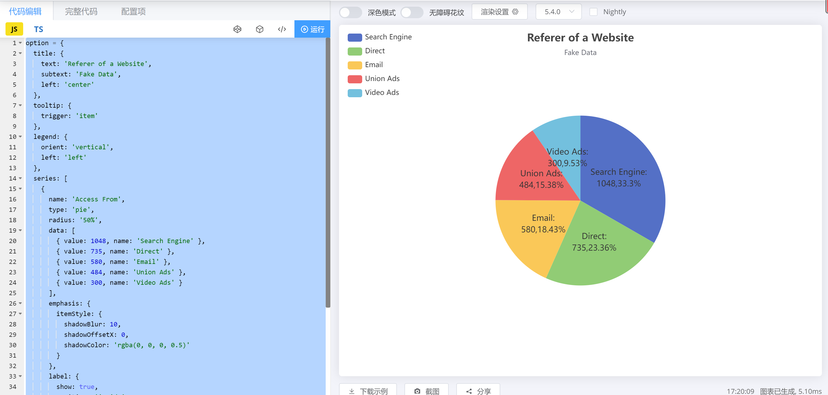The height and width of the screenshot is (395, 828).
Task: Click the gear icon in render settings
Action: [x=515, y=12]
